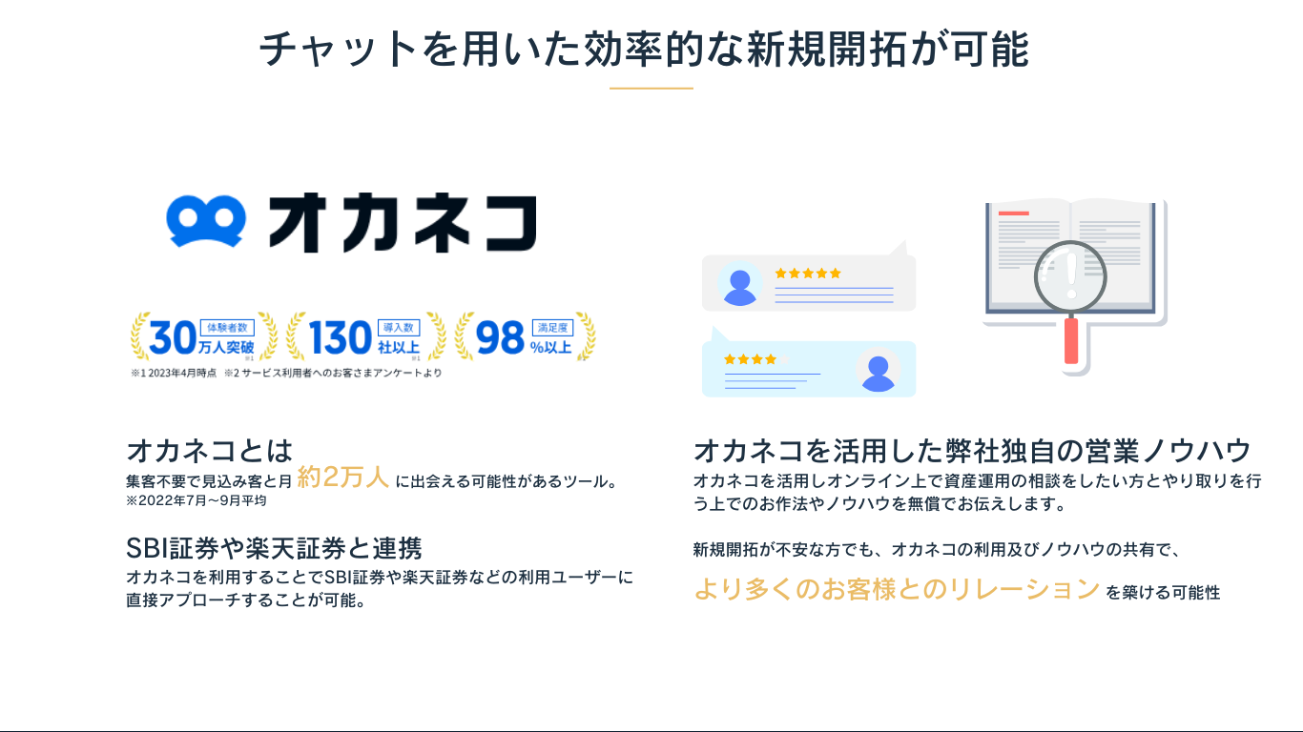
Task: Click the highlighted より多くのお客様とのリレーション text
Action: [x=897, y=589]
